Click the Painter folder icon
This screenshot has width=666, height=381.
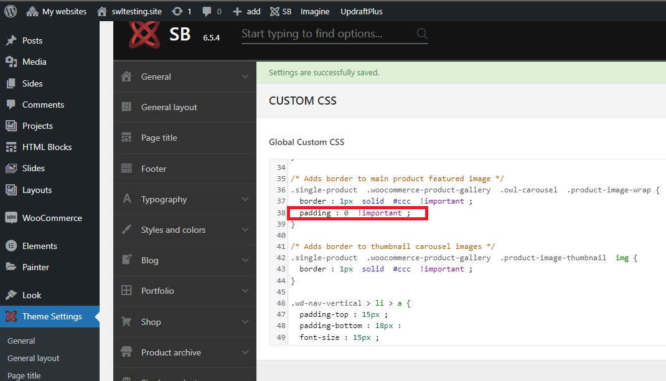11,266
